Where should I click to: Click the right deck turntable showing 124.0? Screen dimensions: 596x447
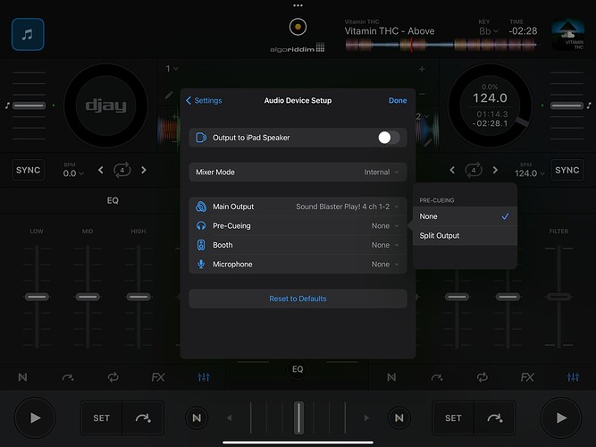(490, 105)
